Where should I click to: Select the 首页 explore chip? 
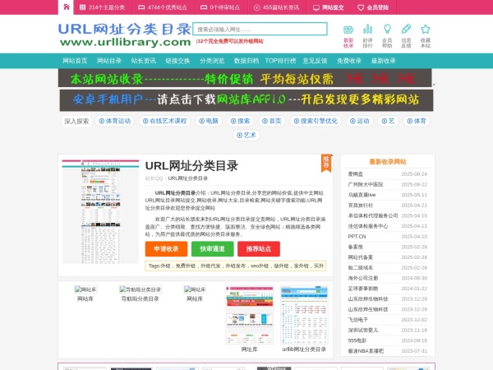click(272, 121)
